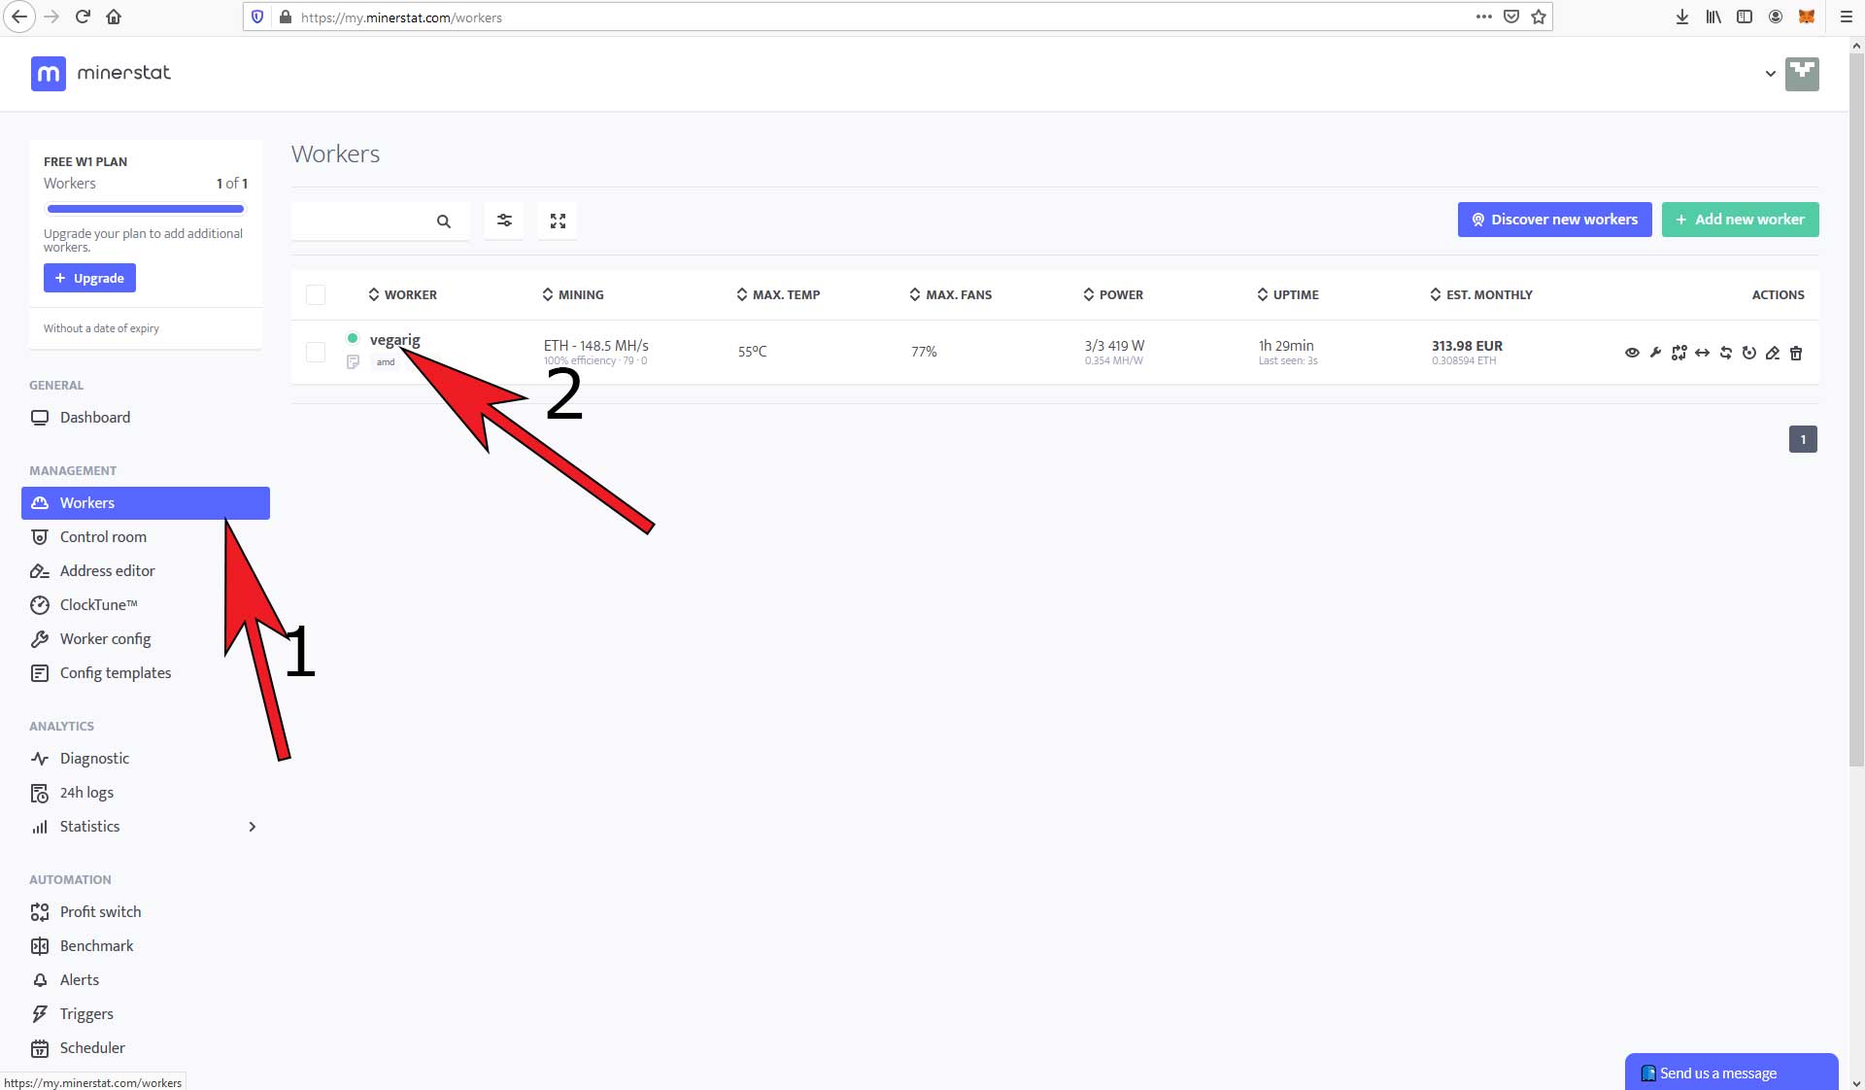Click the filter/settings icon in search bar
The height and width of the screenshot is (1090, 1865).
[x=503, y=220]
